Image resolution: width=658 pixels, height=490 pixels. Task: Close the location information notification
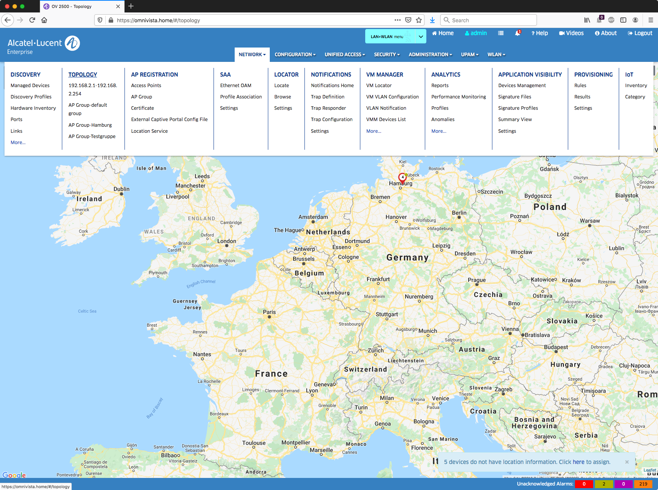tap(627, 462)
